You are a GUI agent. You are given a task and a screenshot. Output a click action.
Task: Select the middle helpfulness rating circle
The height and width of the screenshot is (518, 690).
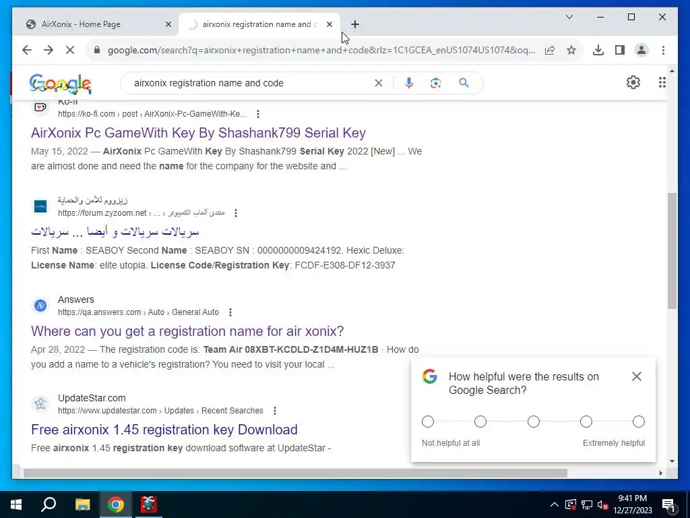[534, 422]
